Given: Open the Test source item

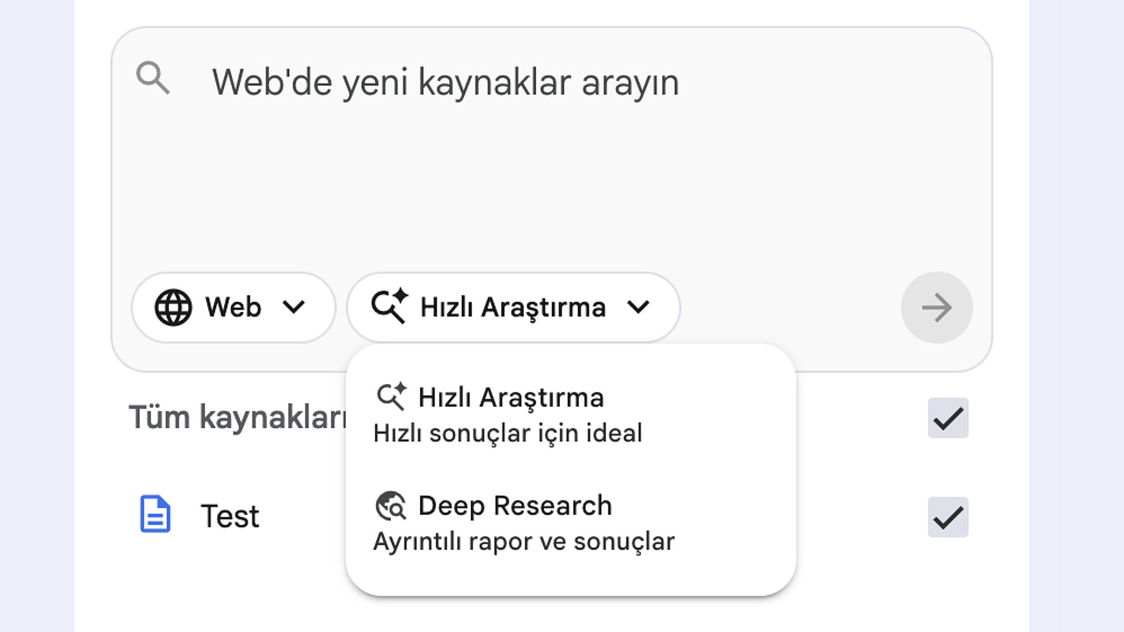Looking at the screenshot, I should (x=229, y=516).
